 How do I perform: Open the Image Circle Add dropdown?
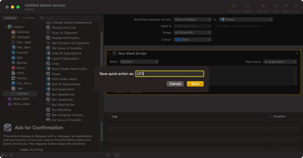192,32
